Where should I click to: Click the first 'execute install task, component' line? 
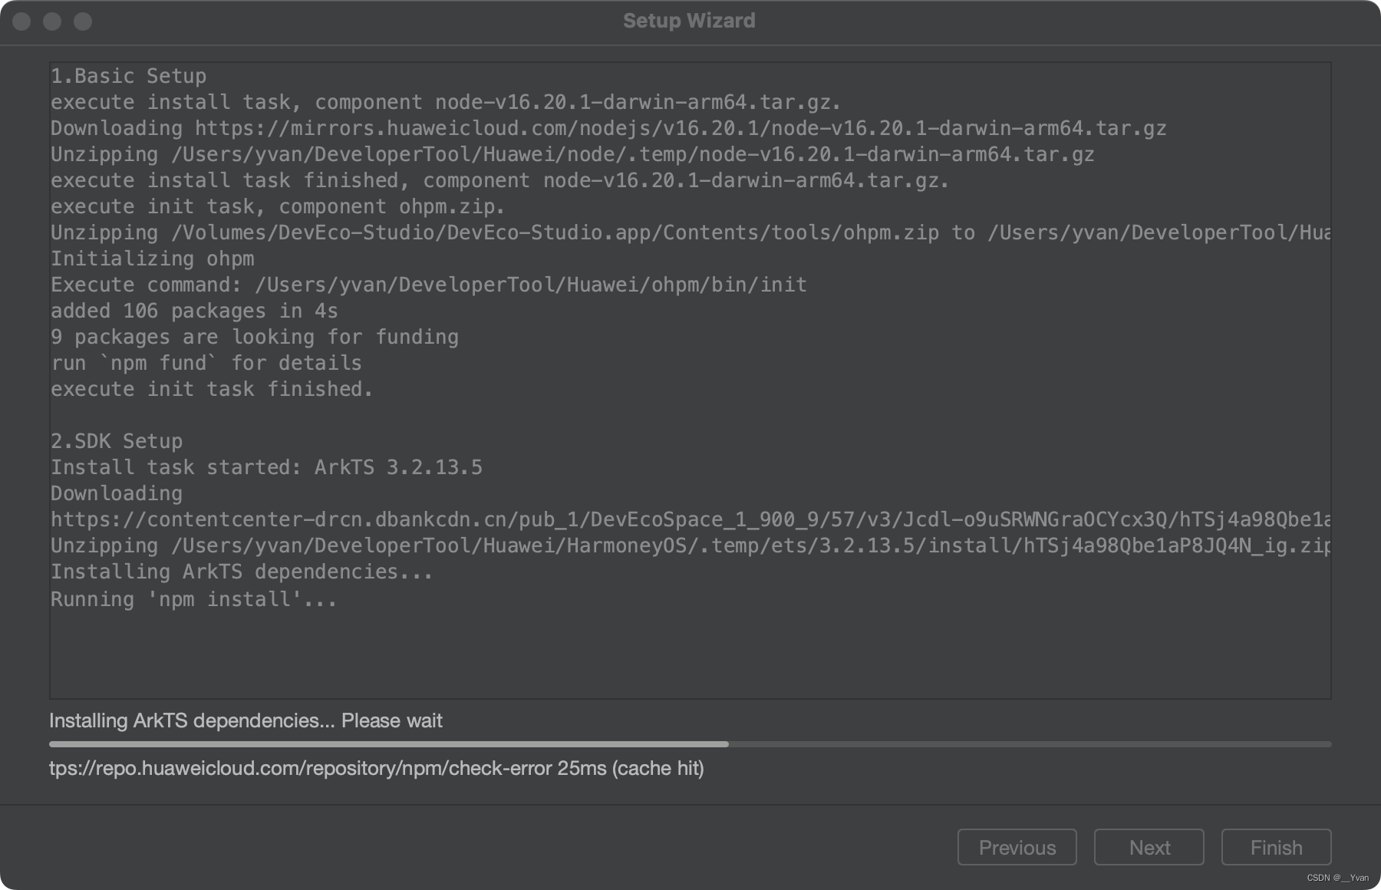point(446,102)
